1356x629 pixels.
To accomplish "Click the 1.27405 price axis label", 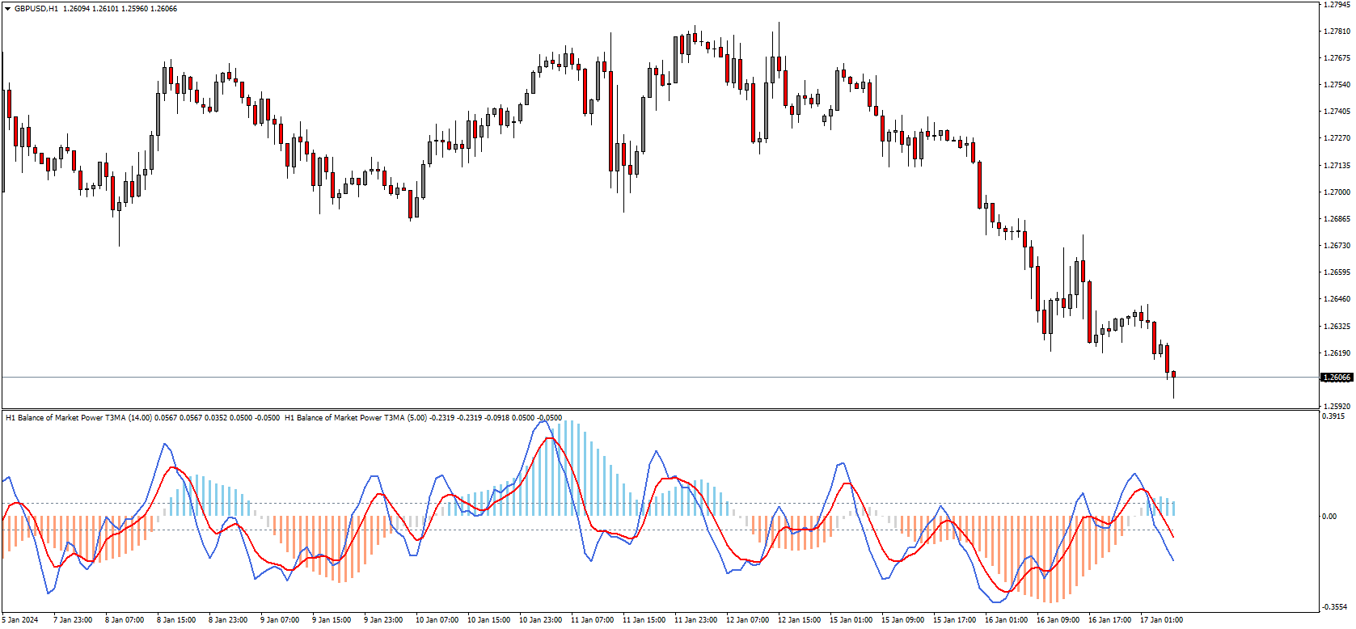I will tap(1337, 112).
